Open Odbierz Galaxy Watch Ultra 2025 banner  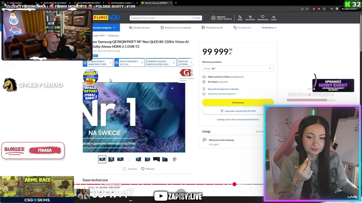tap(161, 63)
